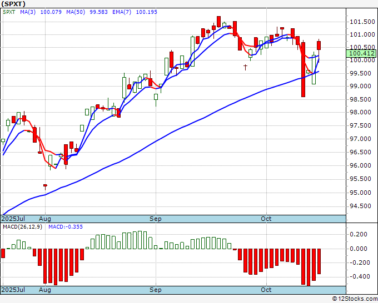Screen dimensions: 378x303
Task: Click the Sep label on price chart axis
Action: click(156, 219)
